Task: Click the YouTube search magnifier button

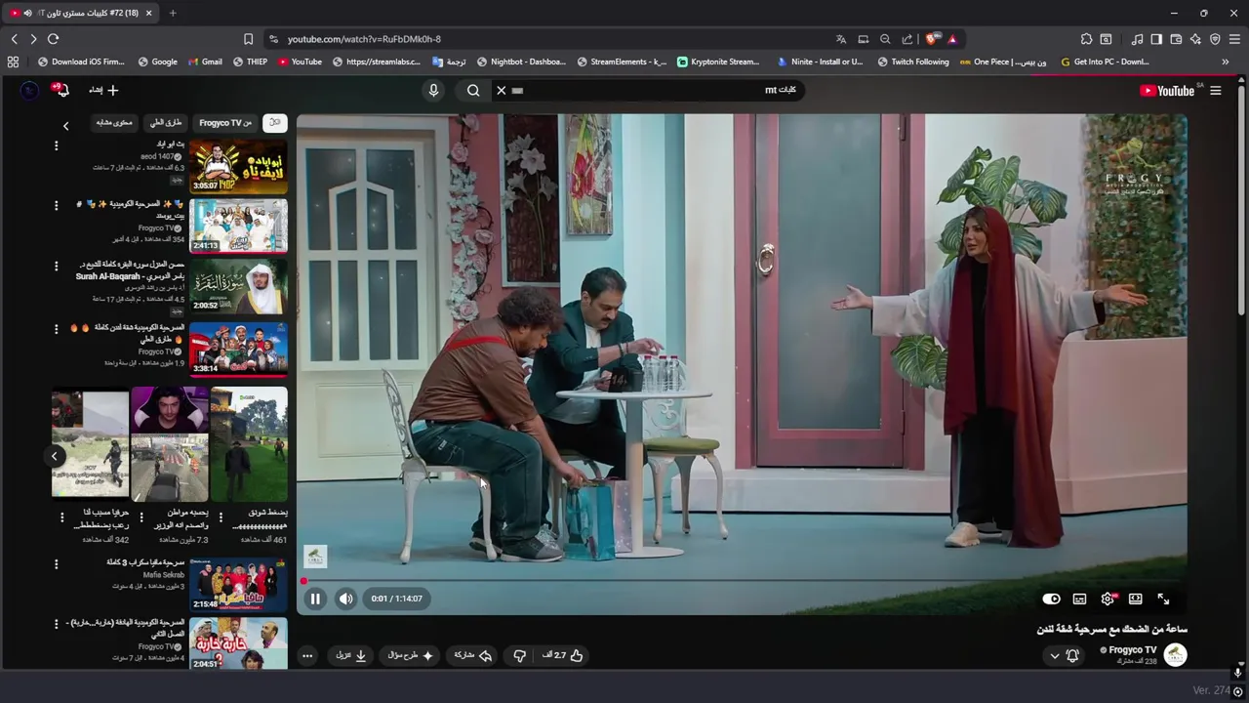Action: pos(473,91)
